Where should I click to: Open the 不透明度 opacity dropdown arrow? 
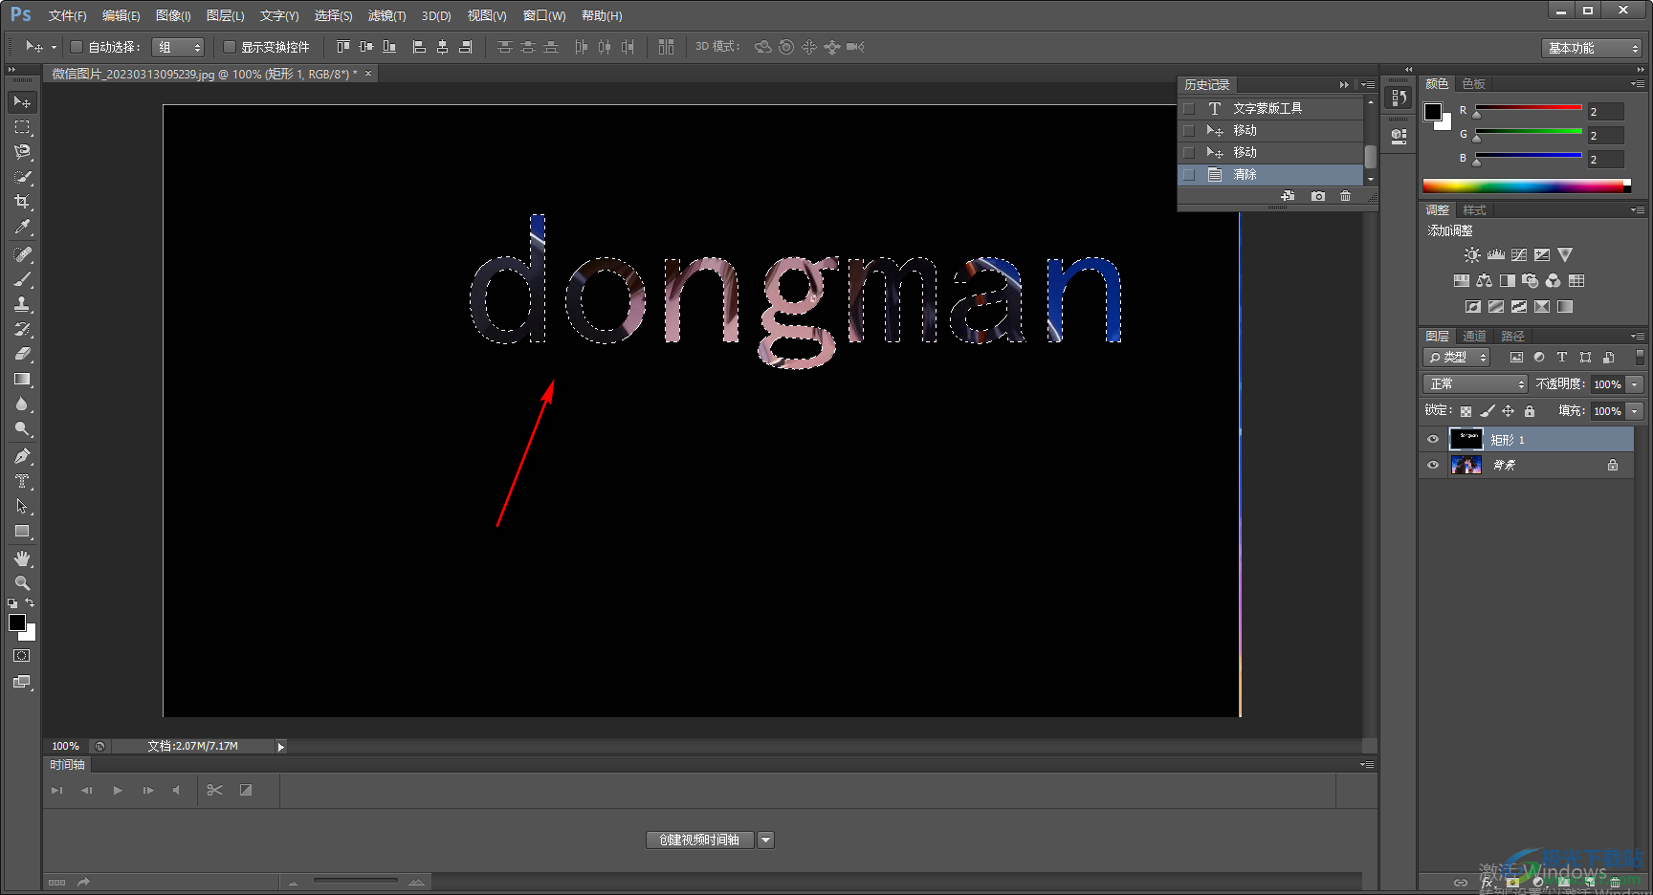1635,384
